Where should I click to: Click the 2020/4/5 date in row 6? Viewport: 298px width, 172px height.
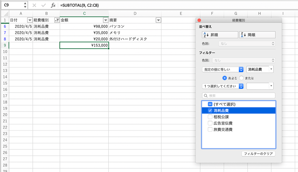coord(21,26)
